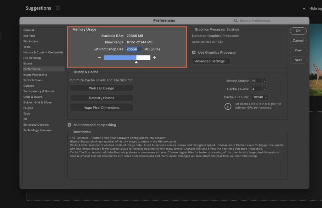Open Advanced Settings for the graphics processor
Image resolution: width=322 pixels, height=208 pixels.
[211, 61]
